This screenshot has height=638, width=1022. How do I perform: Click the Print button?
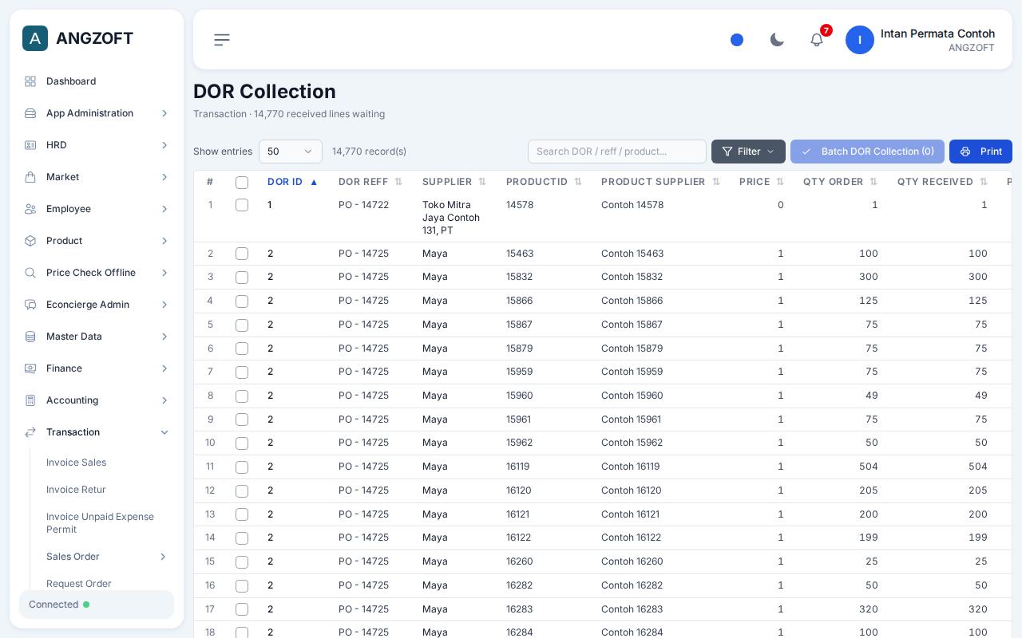[980, 152]
